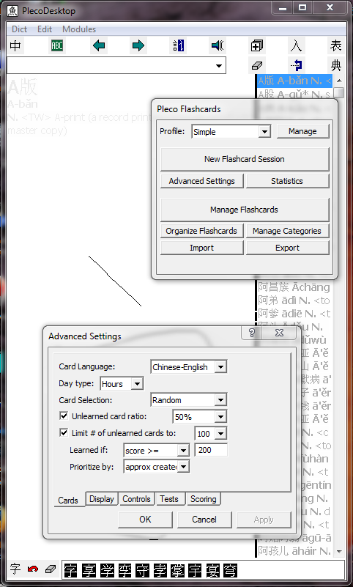Click the speaker audio pronunciation icon
353x587 pixels.
point(218,46)
